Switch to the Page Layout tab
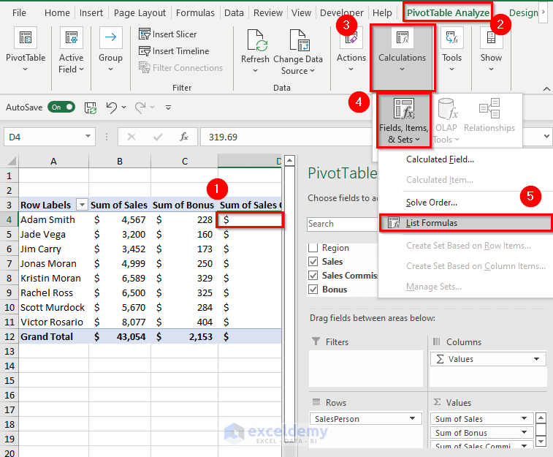The height and width of the screenshot is (457, 553). tap(140, 13)
